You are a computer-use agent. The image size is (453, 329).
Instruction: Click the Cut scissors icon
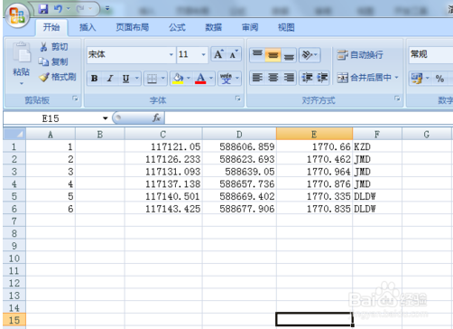[44, 47]
